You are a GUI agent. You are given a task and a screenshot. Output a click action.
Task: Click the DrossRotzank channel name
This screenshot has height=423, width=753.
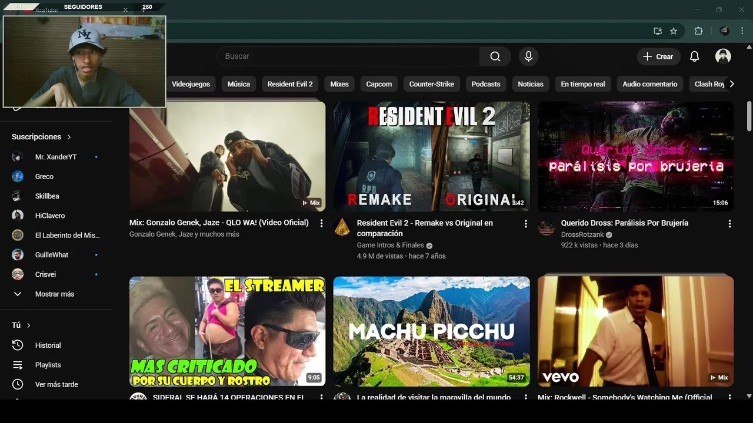coord(582,234)
